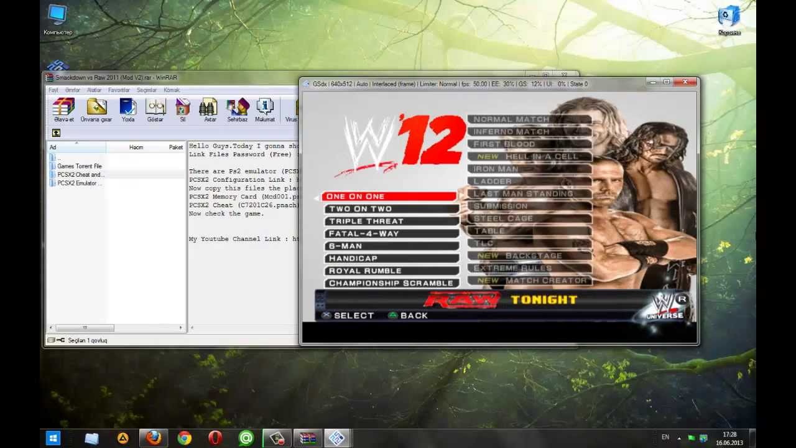
Task: Switch to WinRAR in the taskbar
Action: 307,438
